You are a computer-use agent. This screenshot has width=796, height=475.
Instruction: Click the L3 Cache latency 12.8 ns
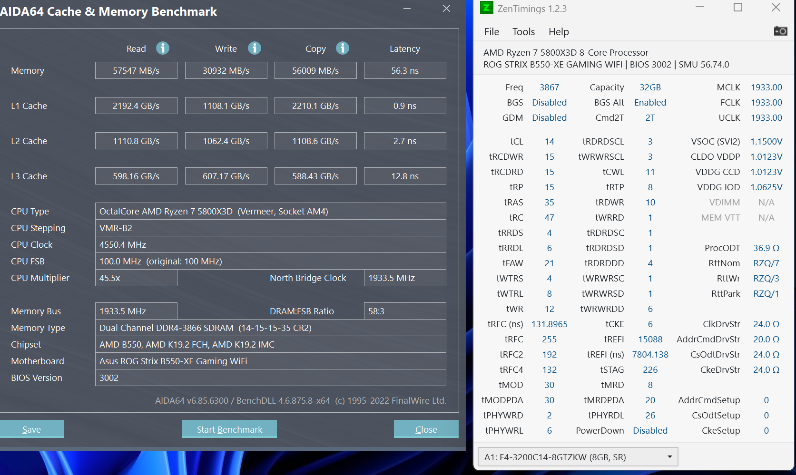point(405,176)
